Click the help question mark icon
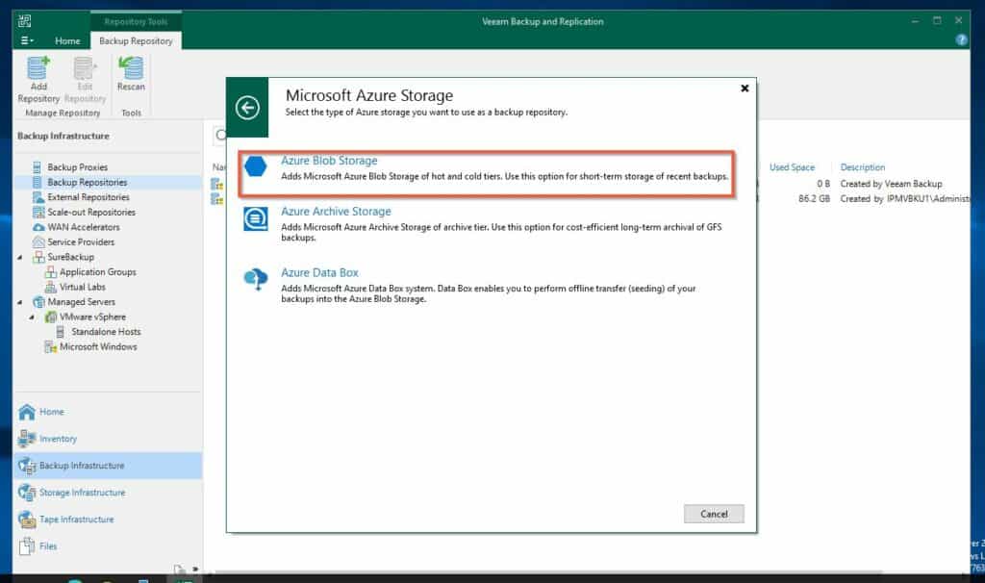Screen dimensions: 985x583 [x=961, y=39]
